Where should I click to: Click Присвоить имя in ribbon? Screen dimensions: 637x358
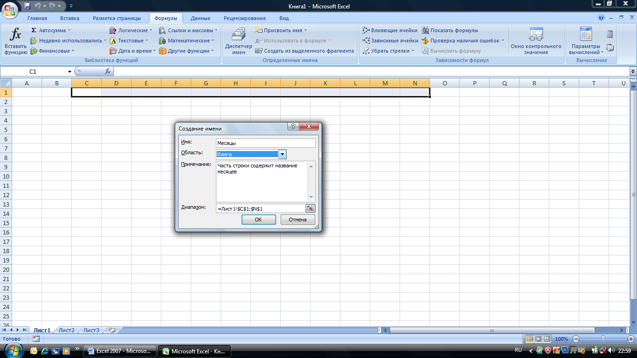coord(282,30)
